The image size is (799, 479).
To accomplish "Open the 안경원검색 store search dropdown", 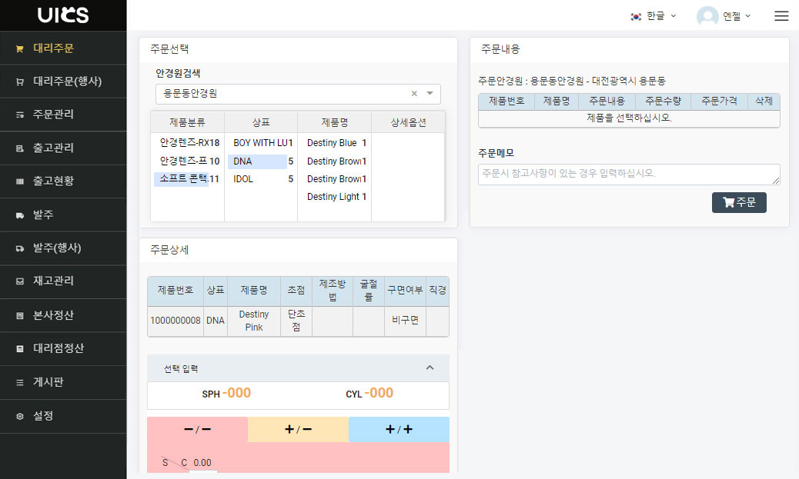I will pyautogui.click(x=429, y=93).
